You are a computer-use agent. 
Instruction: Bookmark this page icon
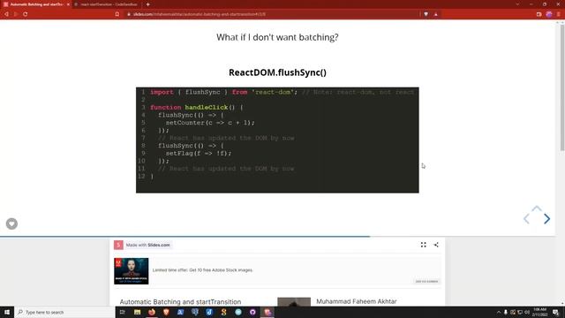coord(117,14)
